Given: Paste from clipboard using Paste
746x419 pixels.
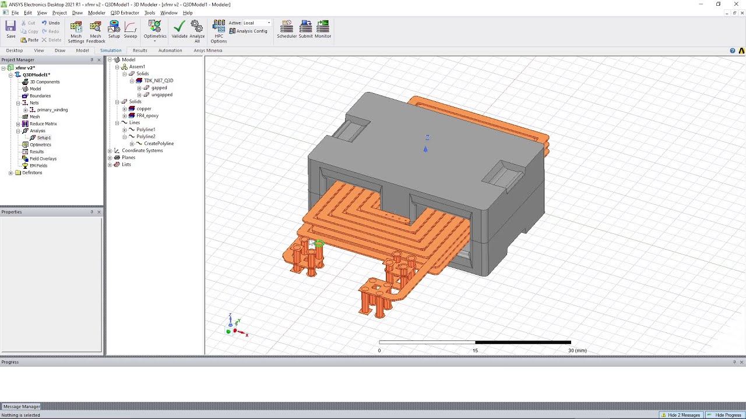Looking at the screenshot, I should click(29, 40).
